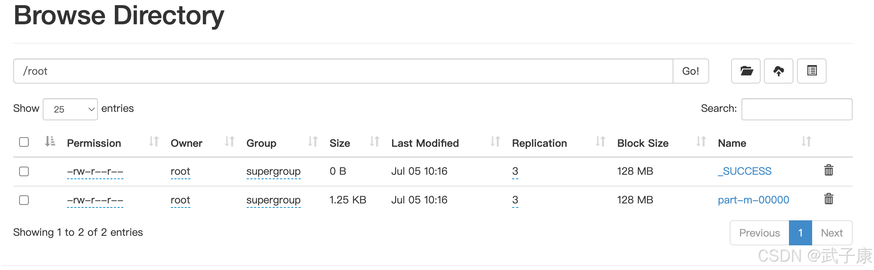This screenshot has width=874, height=270.
Task: Open the Show entries dropdown
Action: [x=70, y=109]
